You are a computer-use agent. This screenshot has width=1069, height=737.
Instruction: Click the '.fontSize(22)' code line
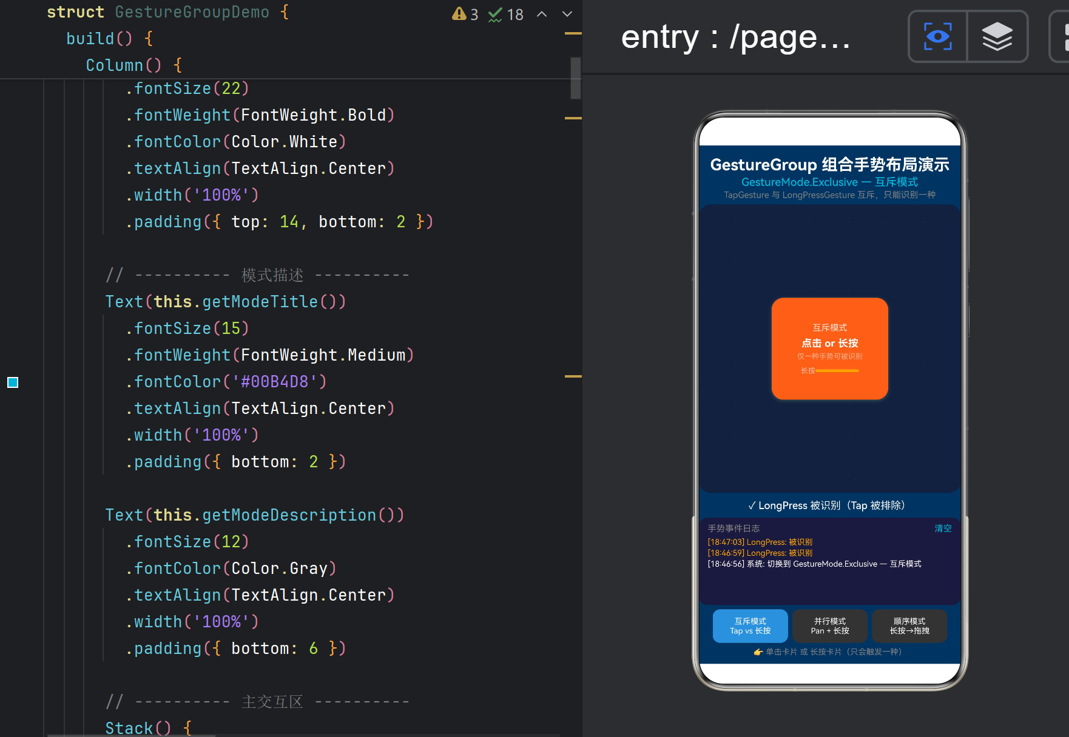pos(187,88)
